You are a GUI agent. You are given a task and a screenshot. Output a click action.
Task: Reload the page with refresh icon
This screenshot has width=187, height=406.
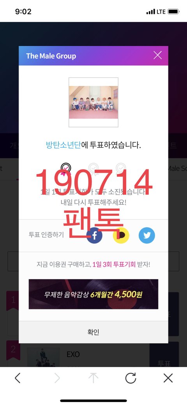[x=131, y=378]
